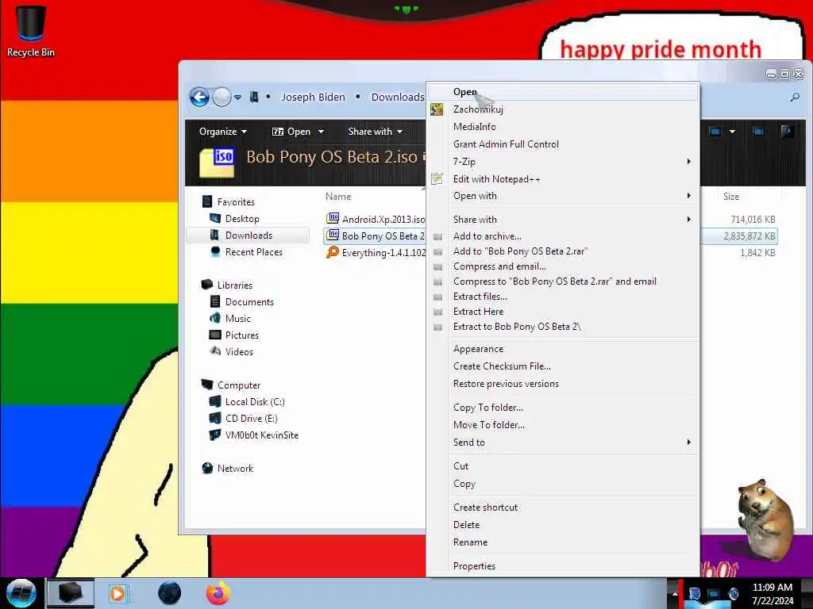The height and width of the screenshot is (609, 813).
Task: Choose Extract to Bob Pony OS Beta 2\
Action: (563, 327)
